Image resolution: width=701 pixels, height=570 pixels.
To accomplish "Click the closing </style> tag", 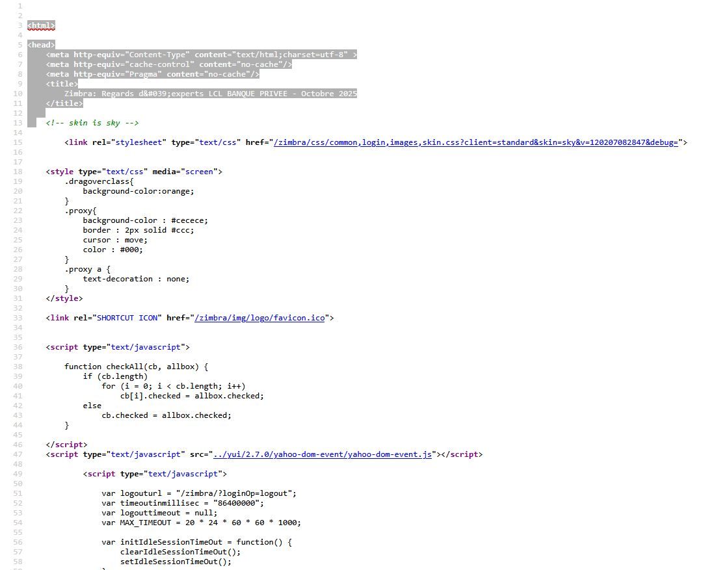I will (x=64, y=298).
